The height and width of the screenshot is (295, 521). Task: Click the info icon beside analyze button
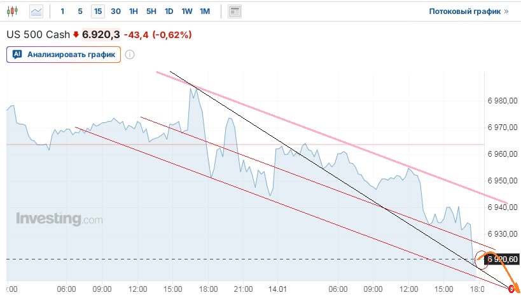(x=130, y=55)
